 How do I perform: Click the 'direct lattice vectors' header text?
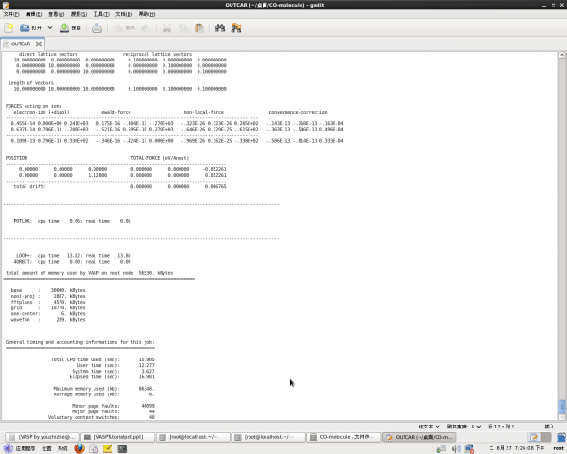tap(48, 54)
